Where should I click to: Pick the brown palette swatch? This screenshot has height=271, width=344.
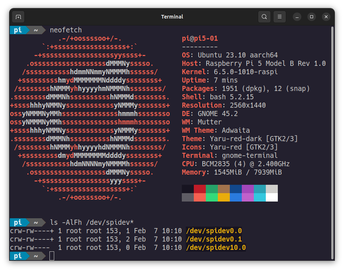tap(224, 189)
